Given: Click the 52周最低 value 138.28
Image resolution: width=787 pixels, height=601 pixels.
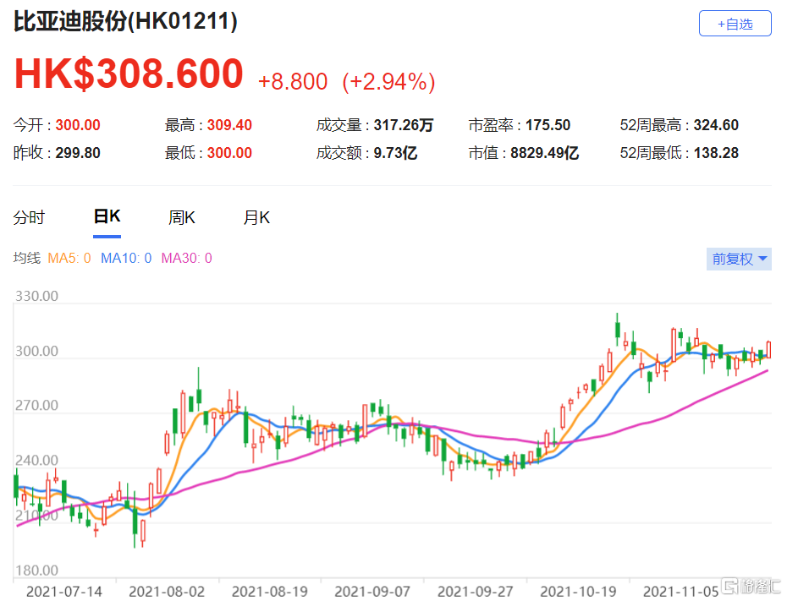Looking at the screenshot, I should click(x=716, y=153).
